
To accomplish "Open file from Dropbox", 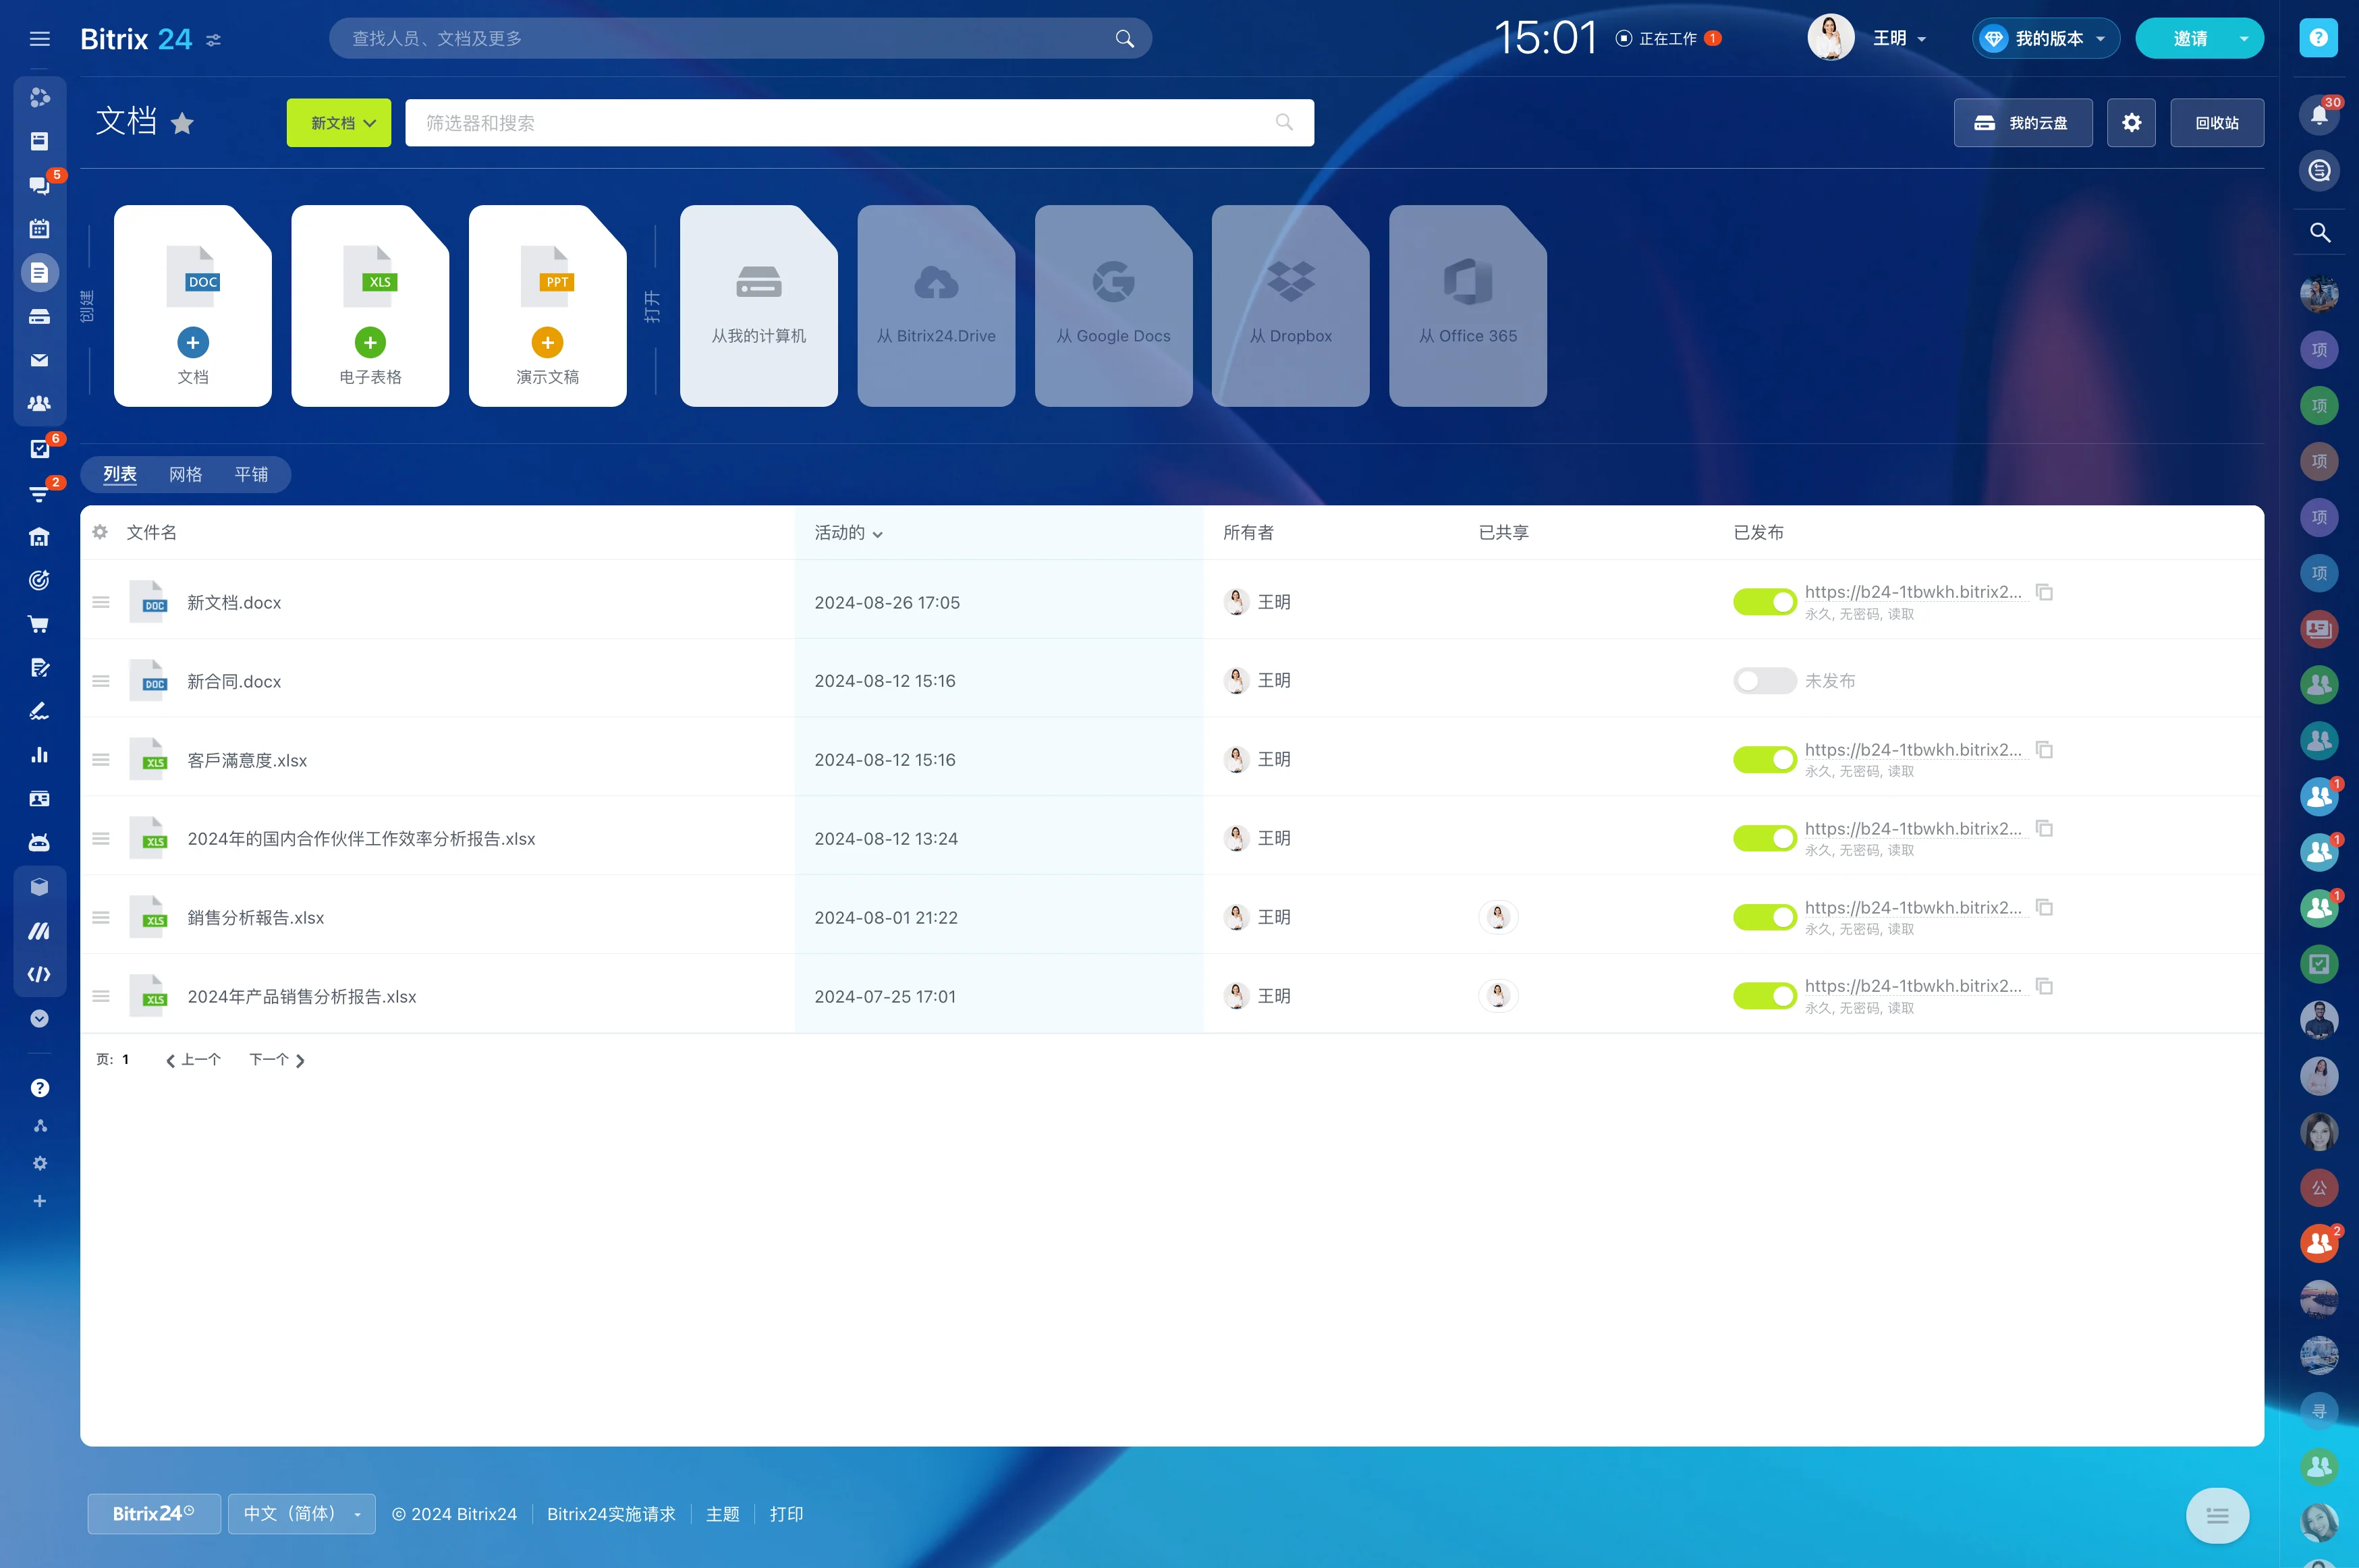I will [x=1290, y=306].
